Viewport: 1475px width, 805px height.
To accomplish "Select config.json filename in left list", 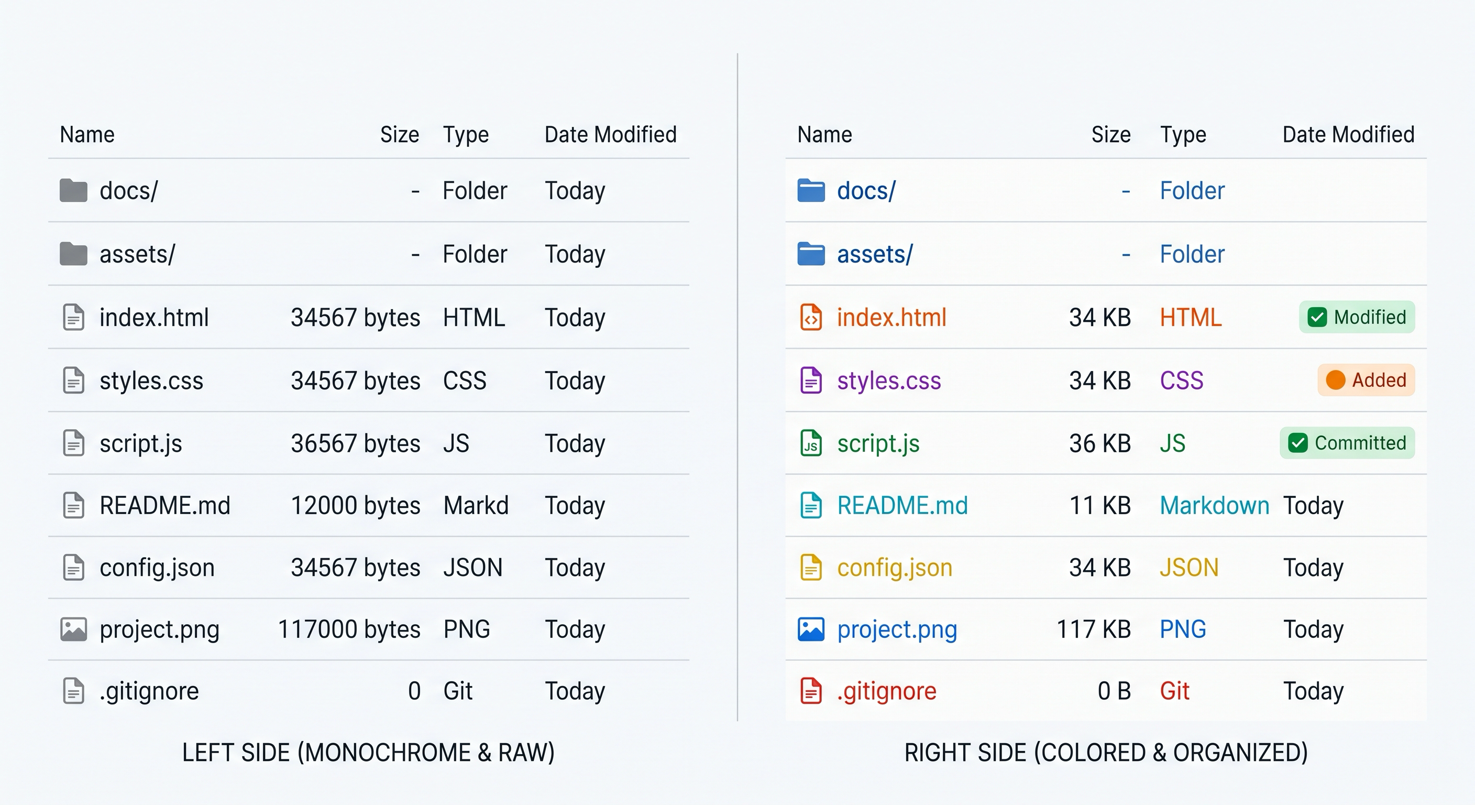I will click(157, 568).
